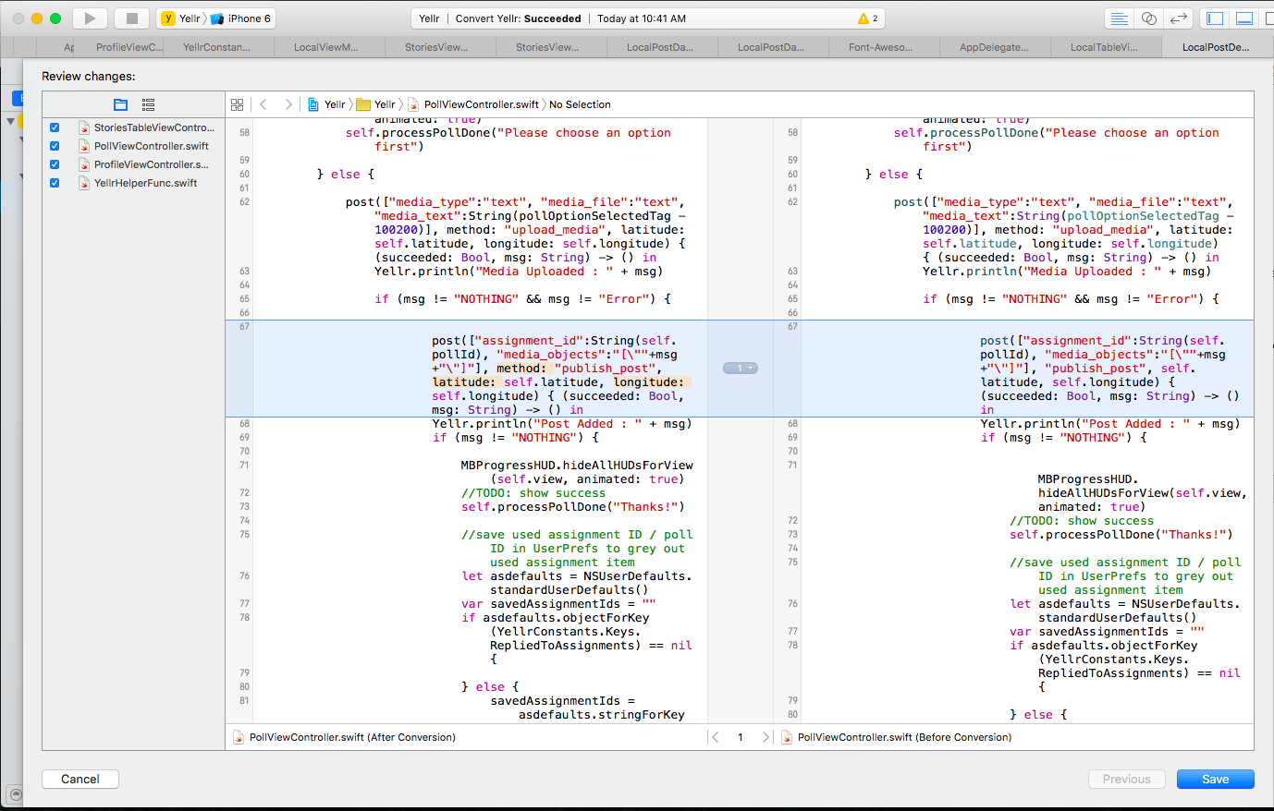Uncheck StoriesTableViewController file checkbox
This screenshot has height=811, width=1274.
coord(55,127)
